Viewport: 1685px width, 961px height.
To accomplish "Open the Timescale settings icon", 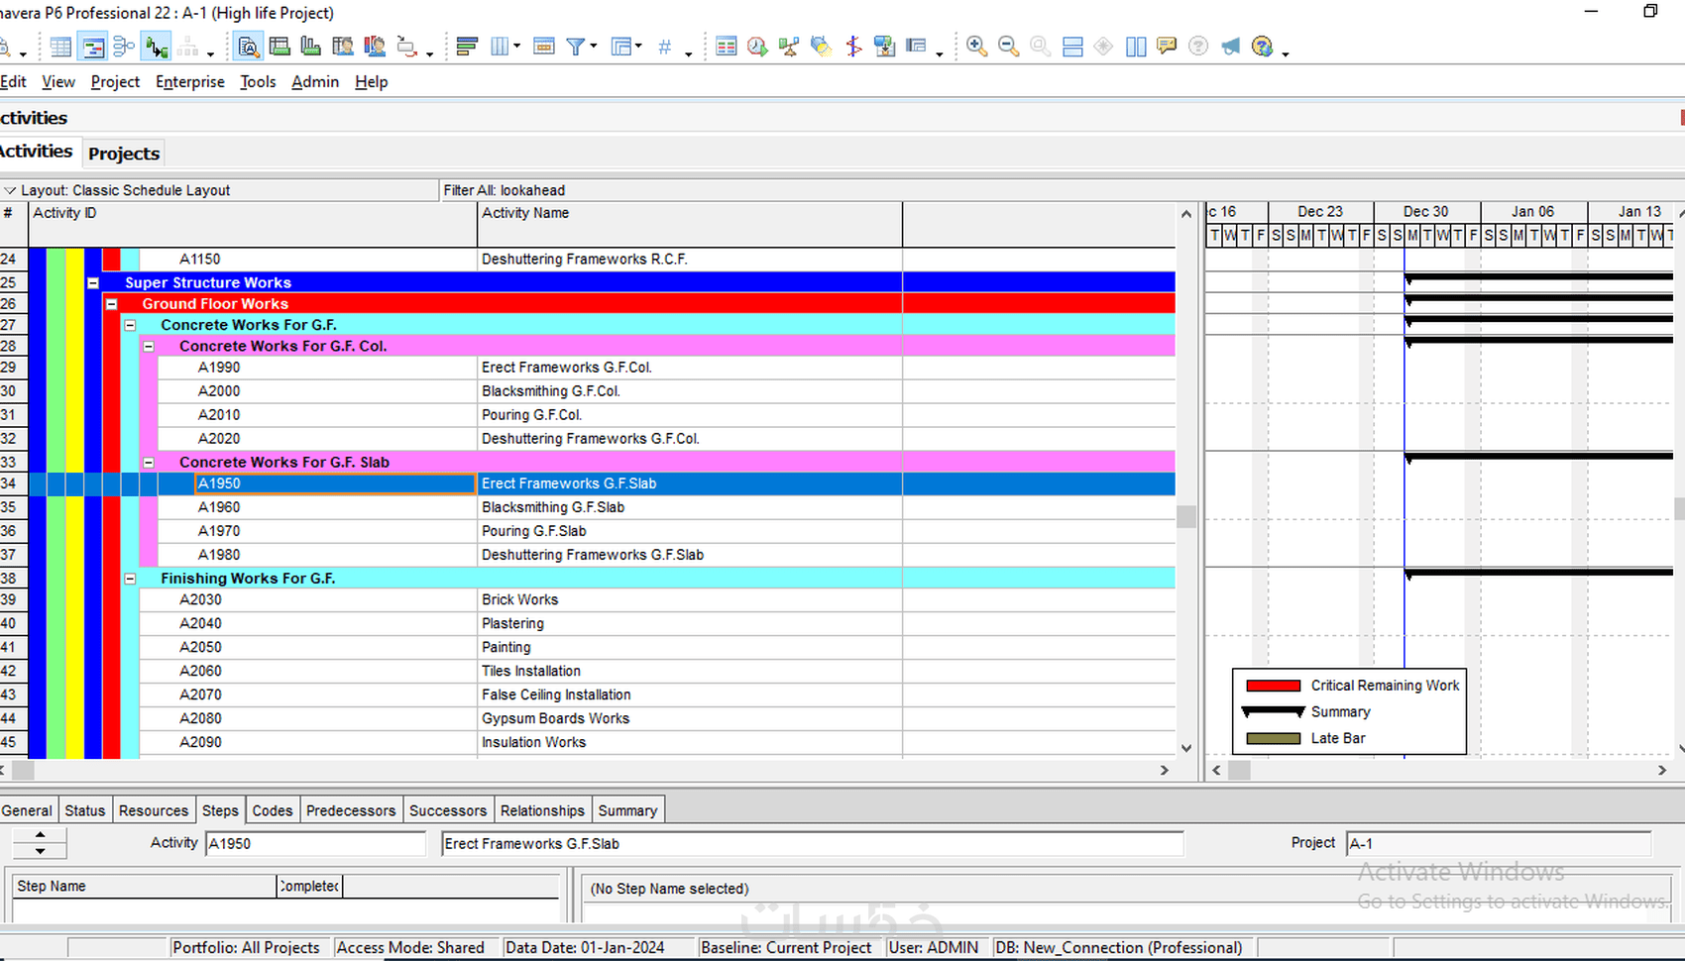I will coord(543,47).
